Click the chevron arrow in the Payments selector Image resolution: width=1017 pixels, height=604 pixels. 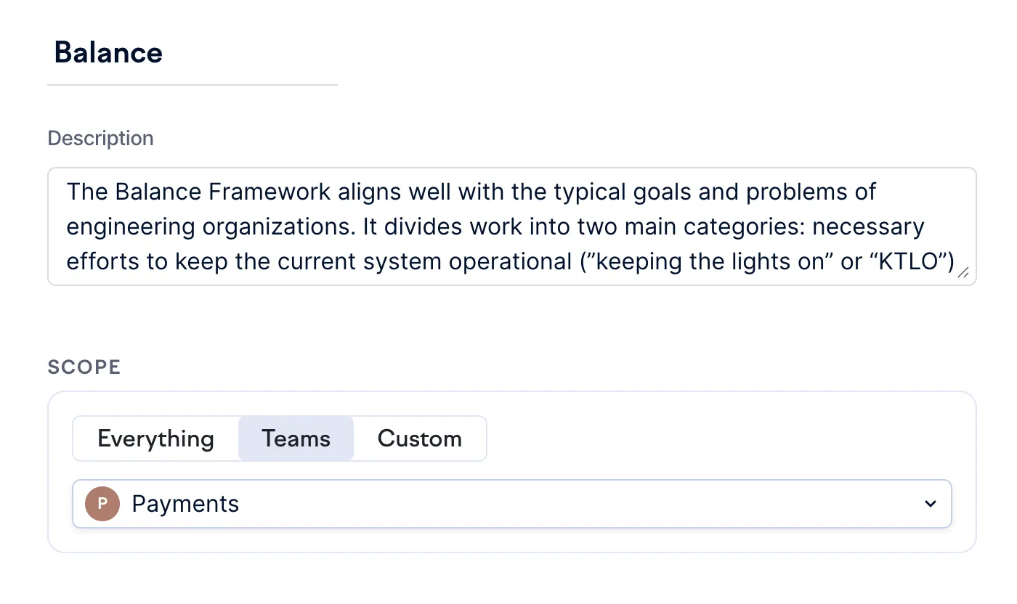coord(930,504)
